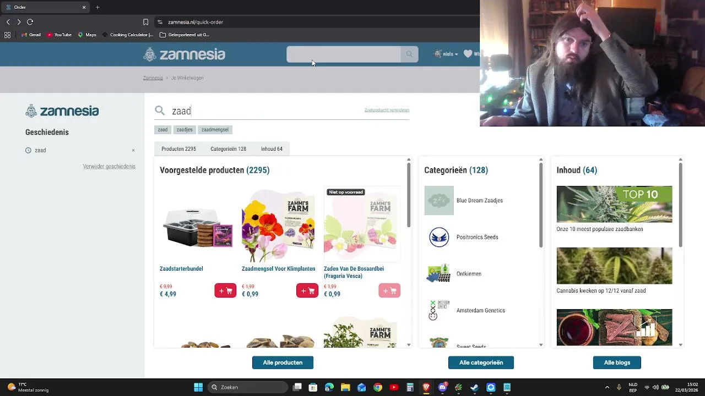Remove 'zaad' history entry with x

[x=133, y=150]
